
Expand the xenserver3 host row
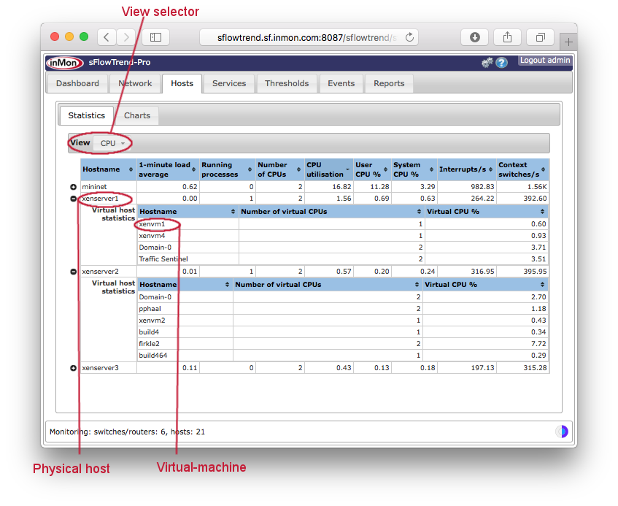pyautogui.click(x=73, y=368)
